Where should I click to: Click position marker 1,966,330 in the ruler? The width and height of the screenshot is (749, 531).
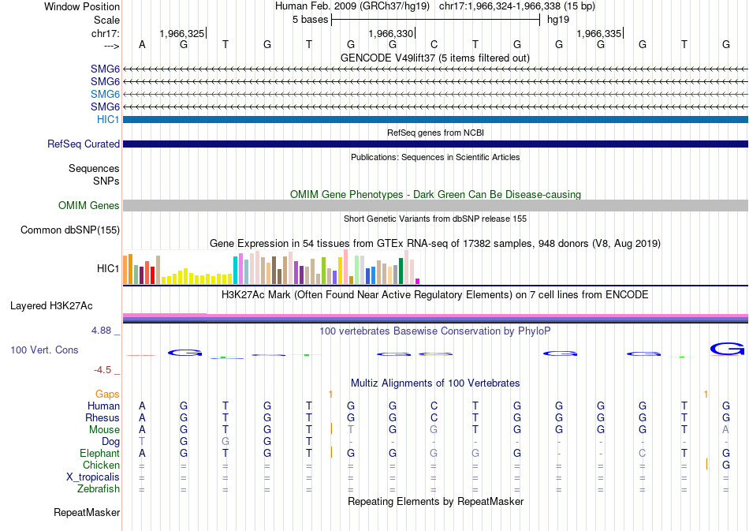(x=391, y=33)
